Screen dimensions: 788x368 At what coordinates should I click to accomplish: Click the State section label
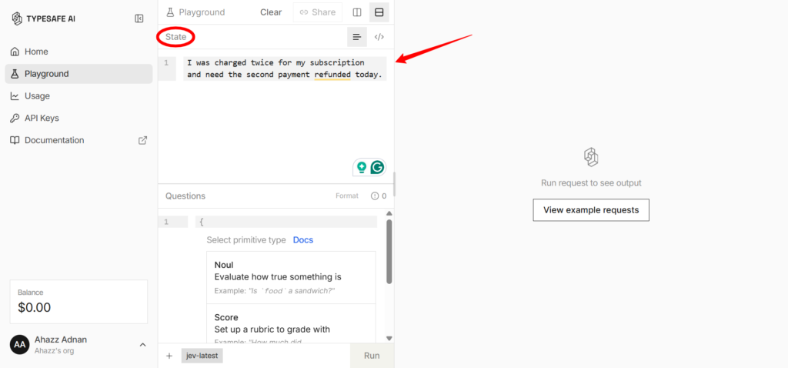point(176,37)
